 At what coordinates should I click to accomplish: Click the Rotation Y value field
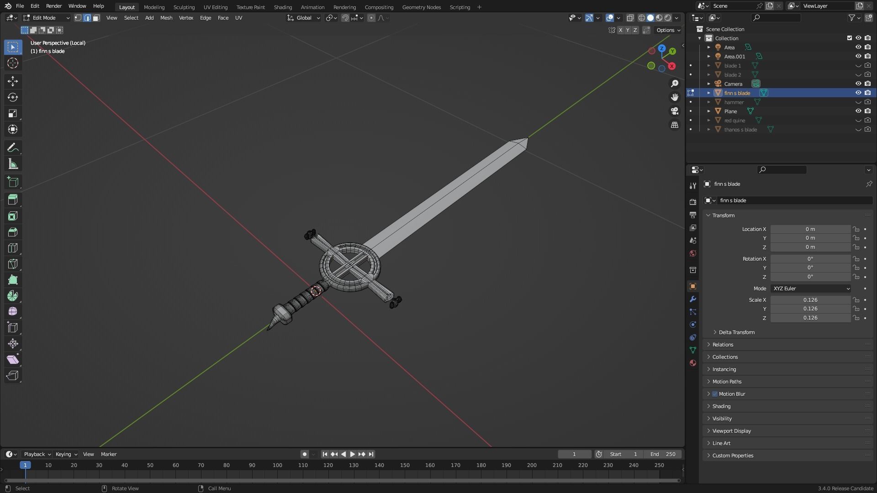tap(811, 267)
